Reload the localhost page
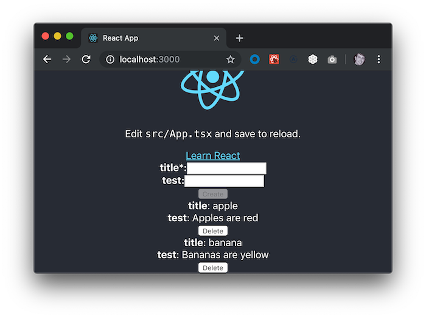Viewport: 426px width, 318px height. coord(86,59)
